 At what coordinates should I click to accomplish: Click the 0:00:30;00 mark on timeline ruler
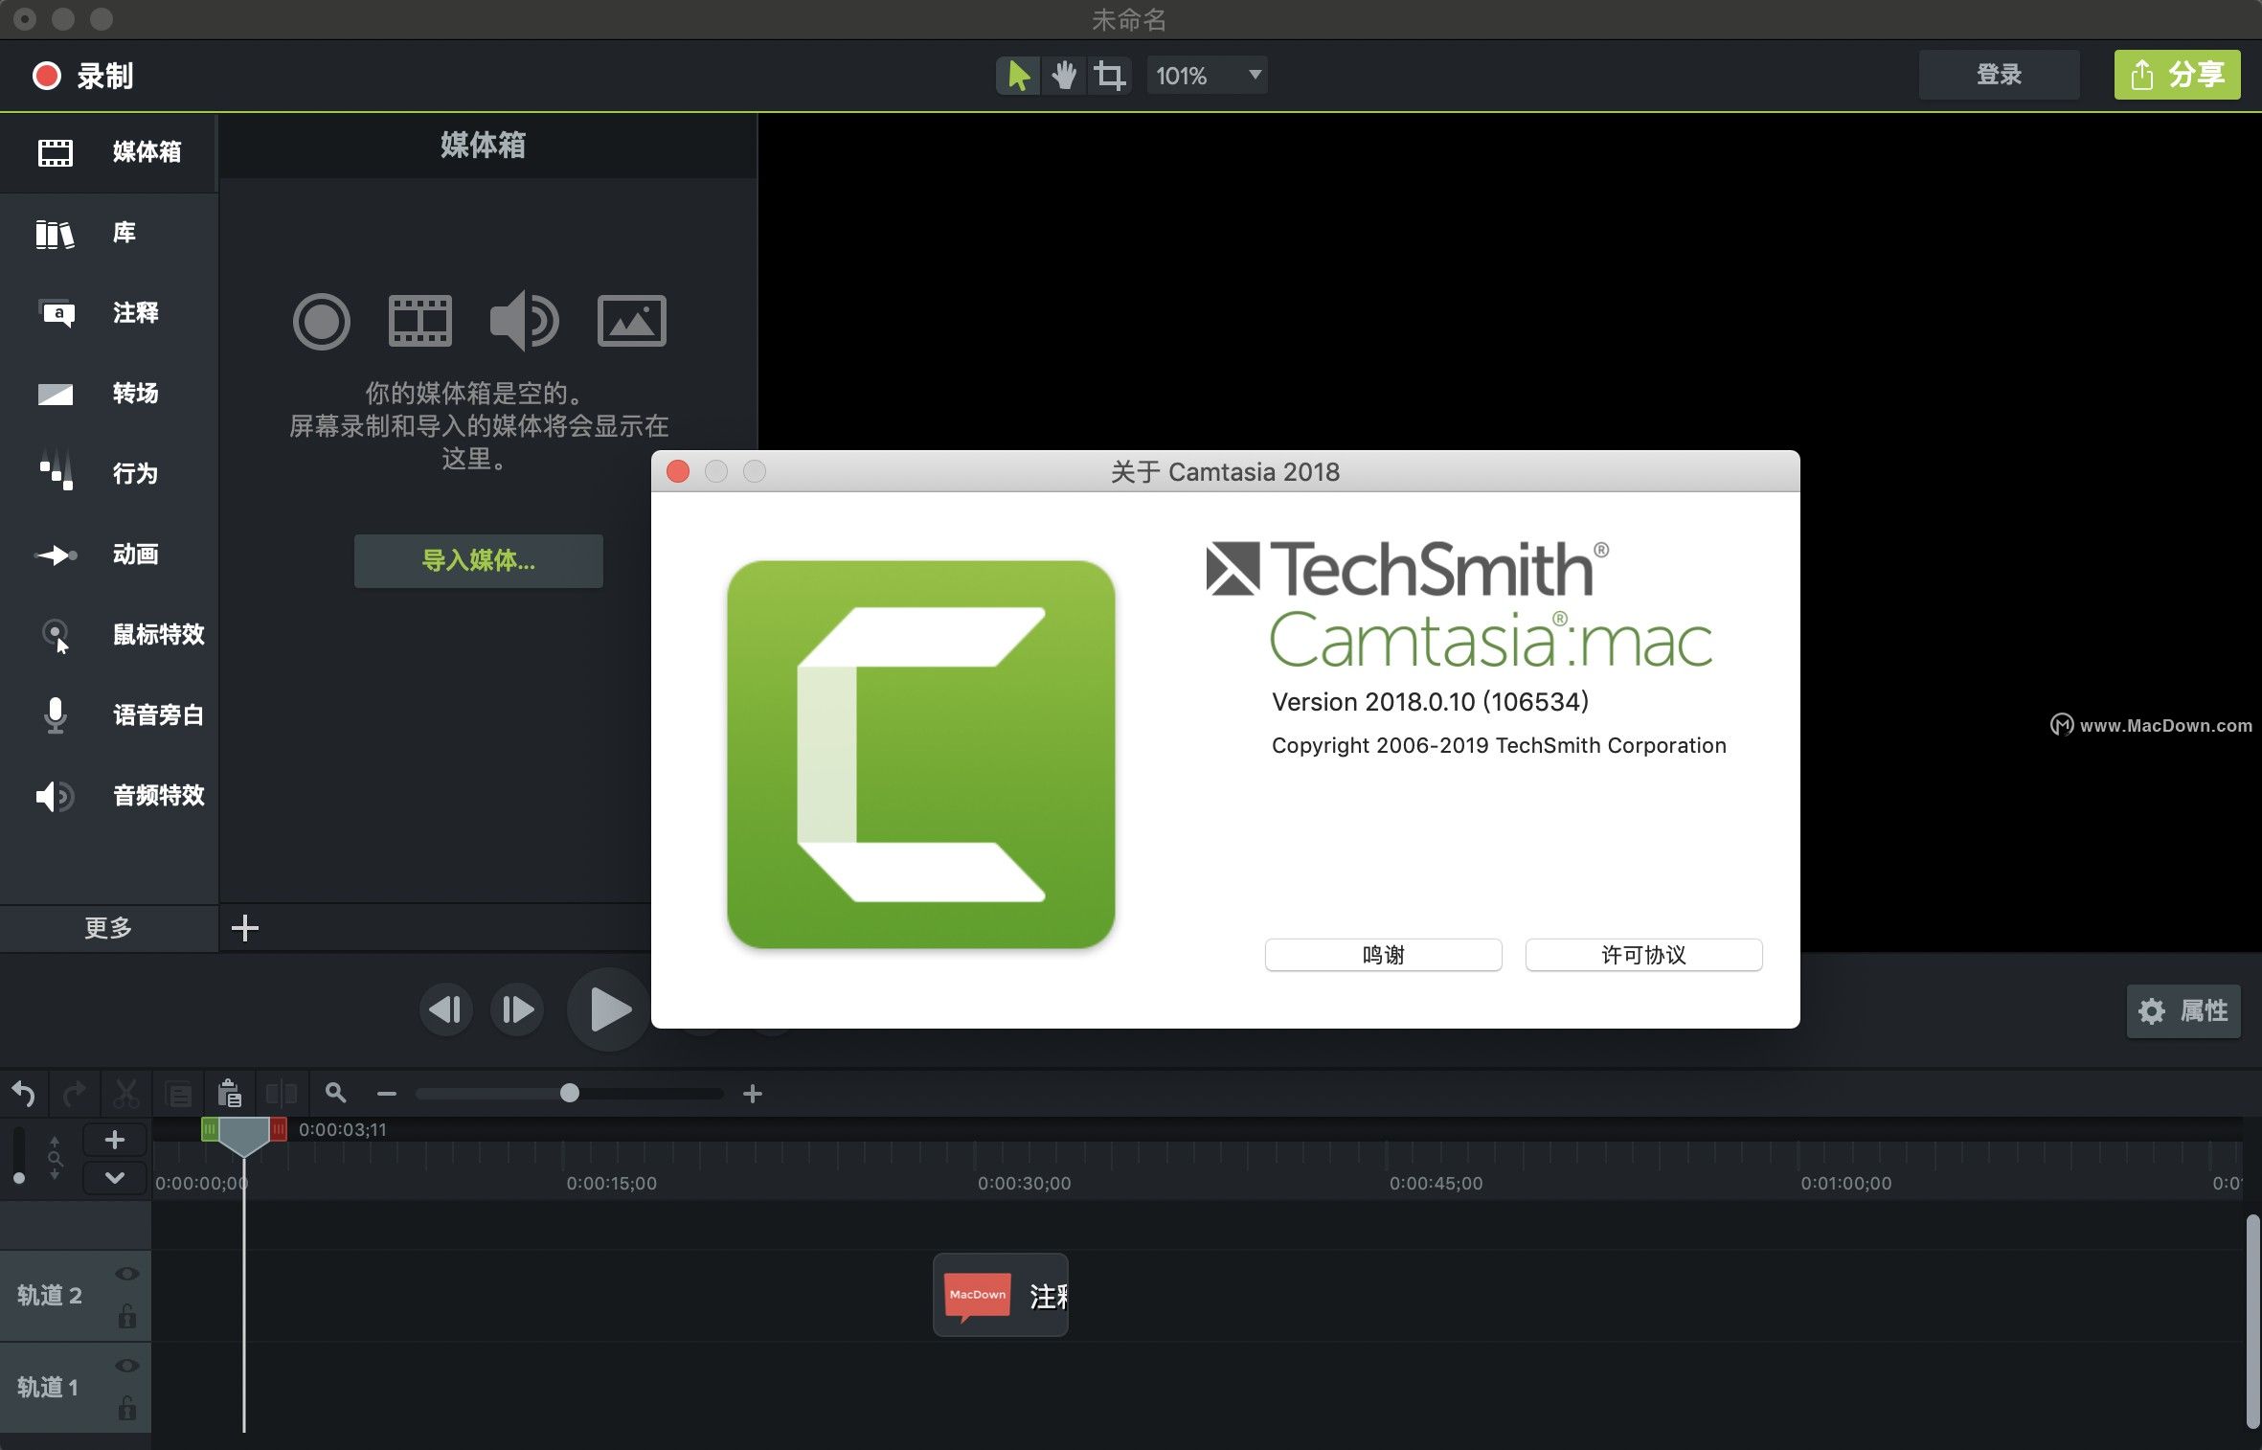[x=1024, y=1184]
